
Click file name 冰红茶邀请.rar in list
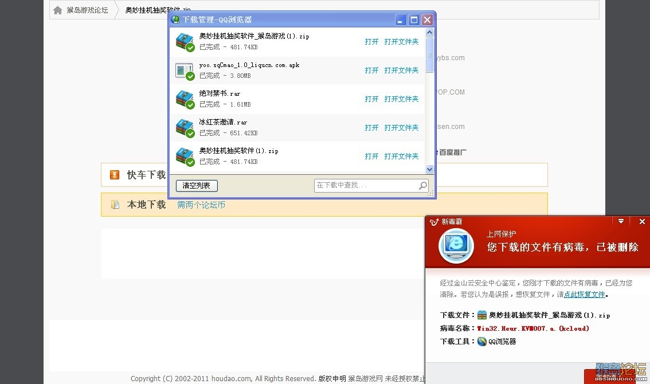tap(223, 122)
